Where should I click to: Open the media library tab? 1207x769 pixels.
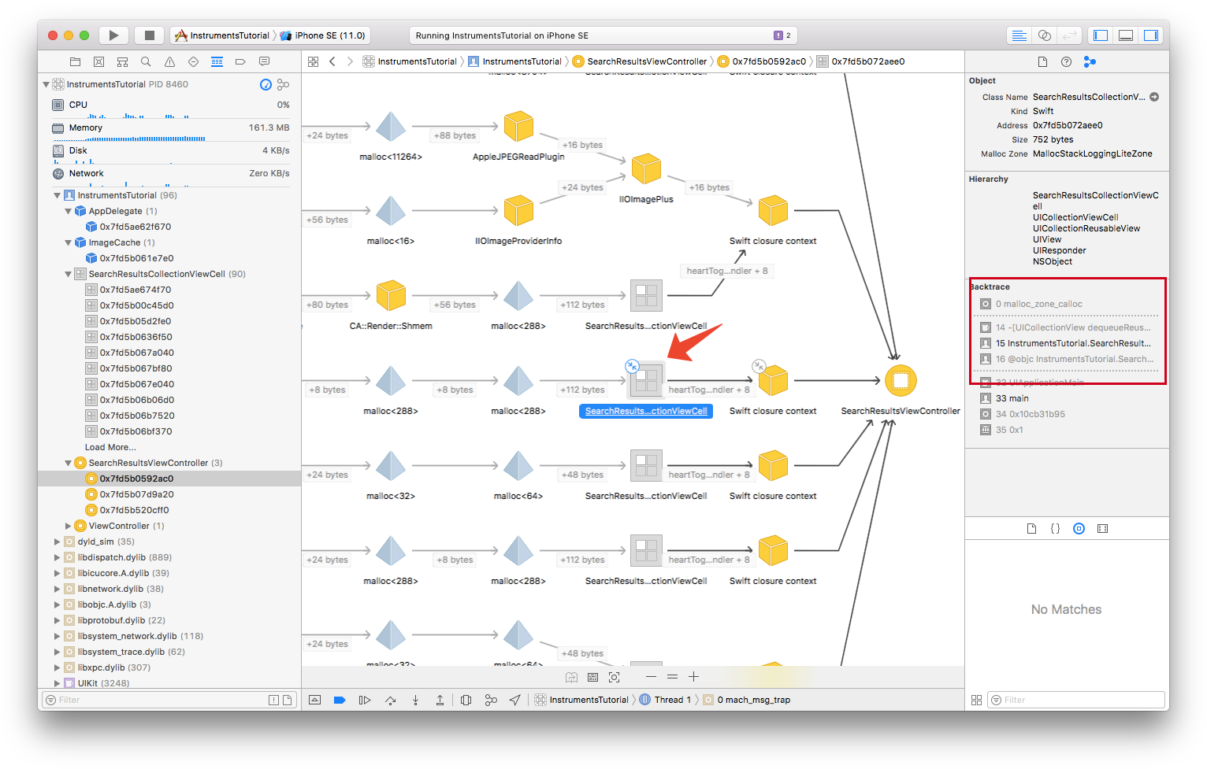pos(1102,529)
